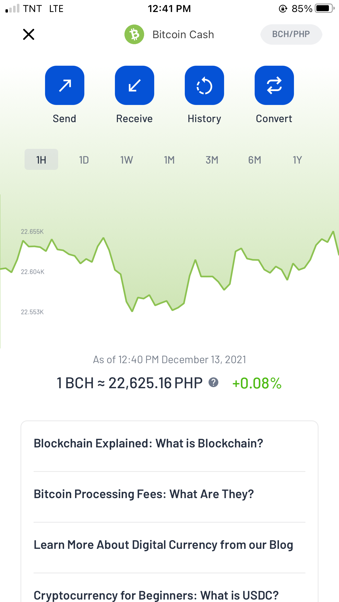Select the 6M chart range

(x=255, y=160)
